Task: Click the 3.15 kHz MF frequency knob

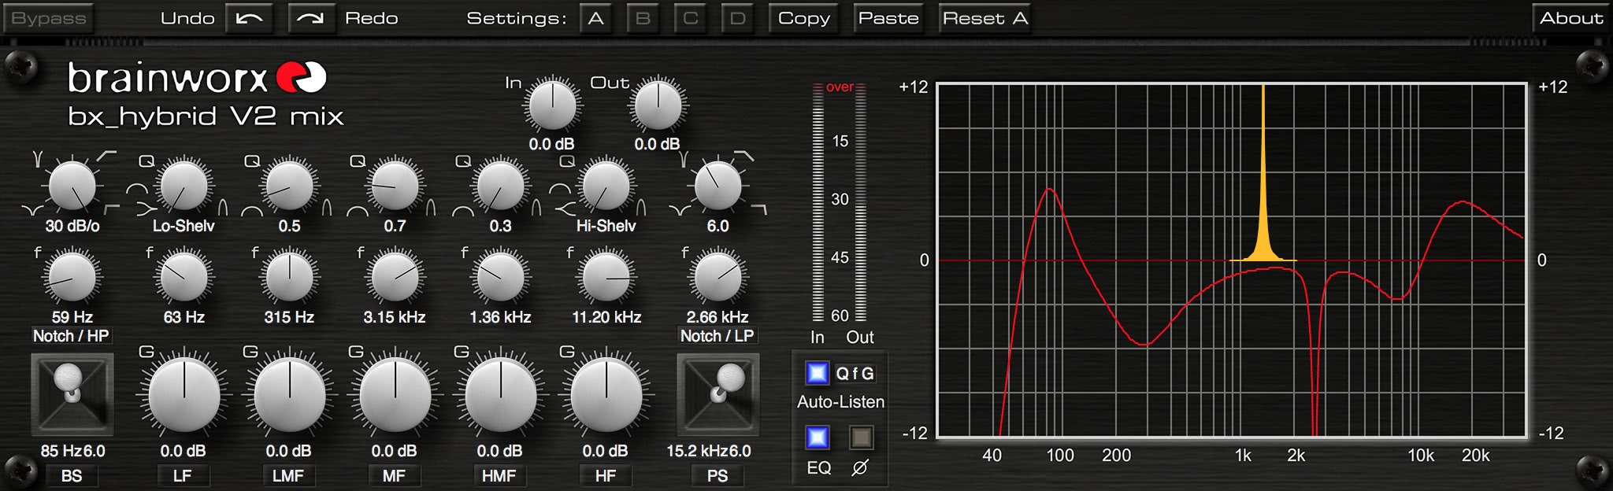Action: [x=395, y=277]
